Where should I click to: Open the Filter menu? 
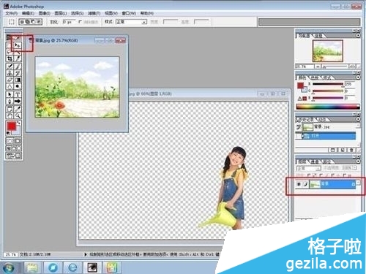[x=94, y=13]
